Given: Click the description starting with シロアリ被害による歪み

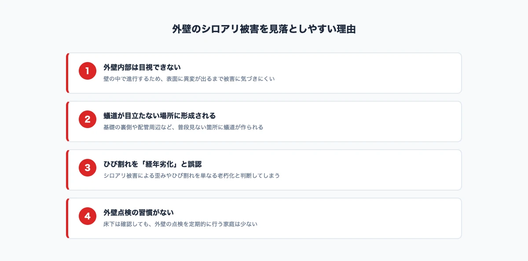Looking at the screenshot, I should pyautogui.click(x=191, y=176).
